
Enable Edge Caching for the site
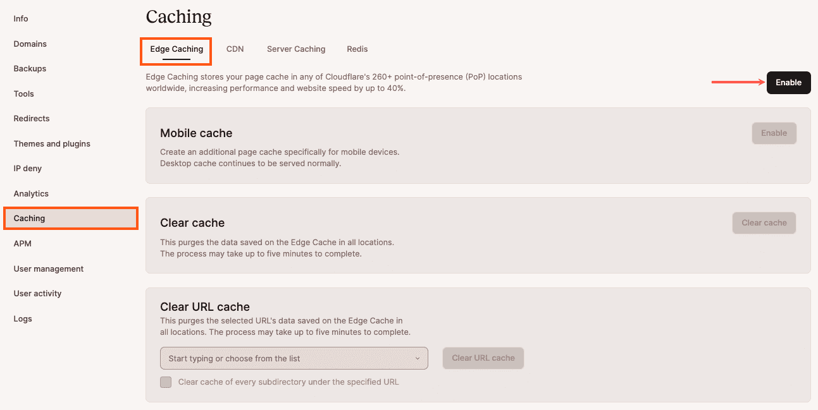click(788, 82)
